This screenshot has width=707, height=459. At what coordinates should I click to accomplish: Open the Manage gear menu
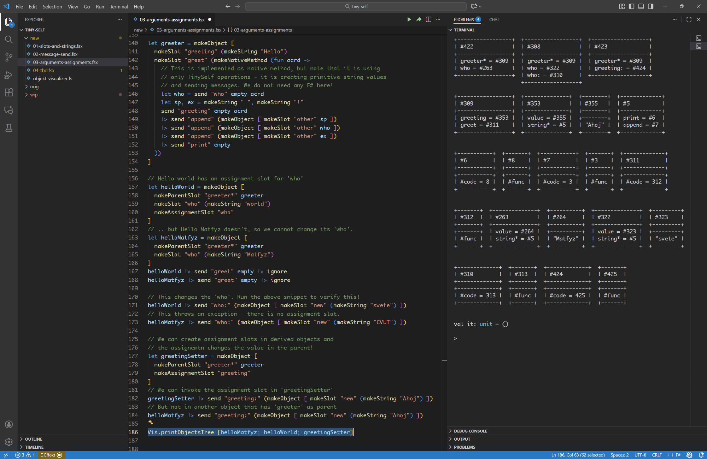[9, 442]
